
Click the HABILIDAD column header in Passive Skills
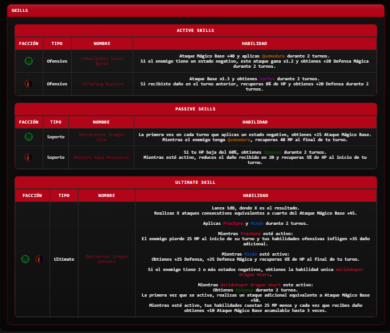[255, 122]
